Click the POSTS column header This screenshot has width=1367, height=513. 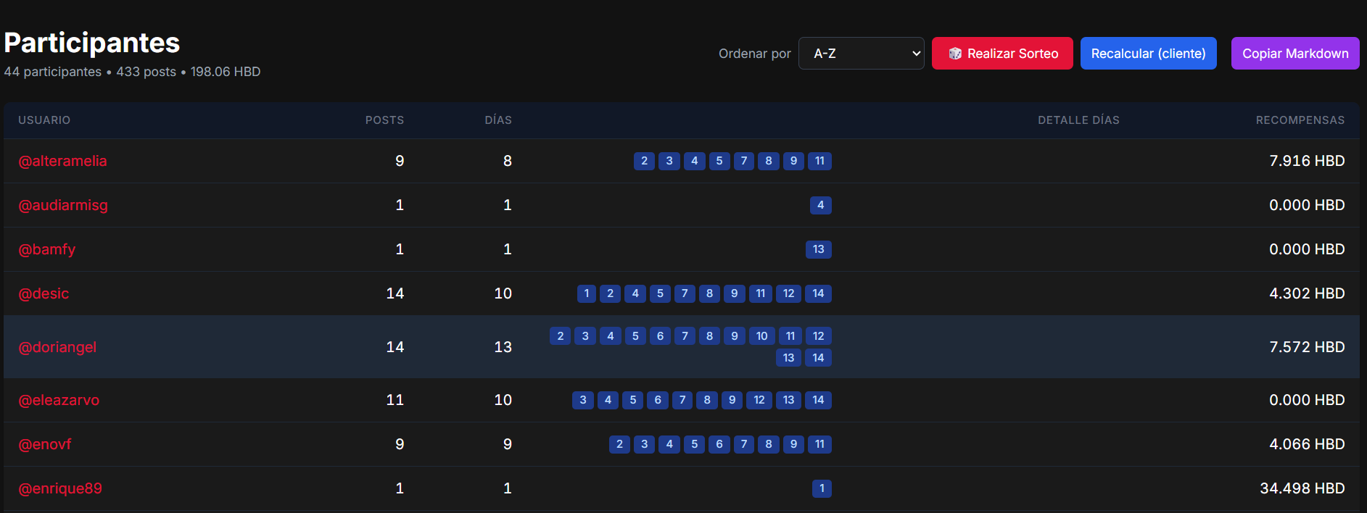(384, 120)
